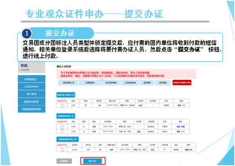This screenshot has width=235, height=166.
Task: Click 查看 in 操作 column for 人员1
Action: tap(179, 105)
